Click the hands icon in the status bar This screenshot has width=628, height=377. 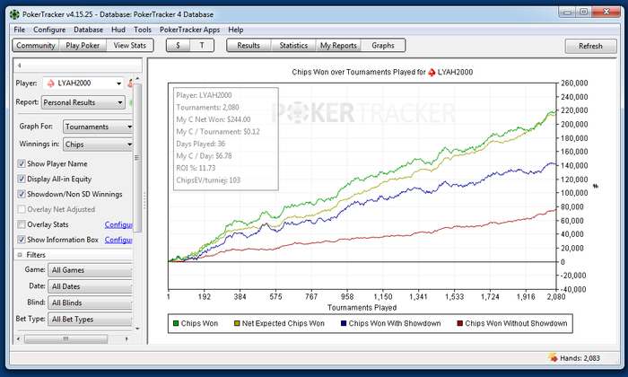click(x=554, y=357)
